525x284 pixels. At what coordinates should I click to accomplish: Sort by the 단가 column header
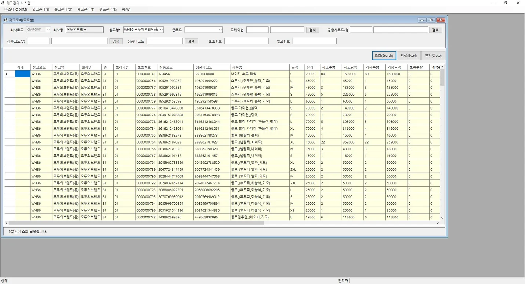coord(312,67)
